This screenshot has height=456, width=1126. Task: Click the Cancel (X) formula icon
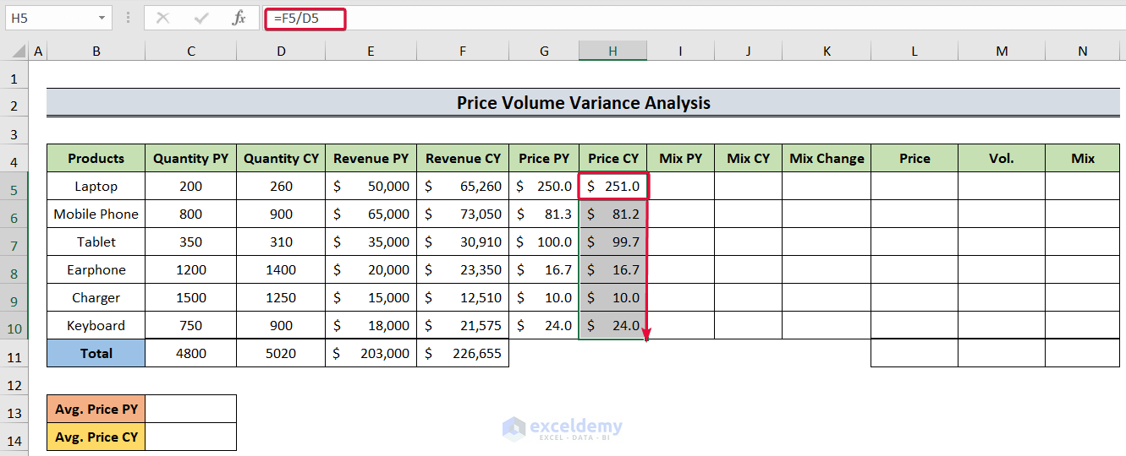(x=163, y=18)
